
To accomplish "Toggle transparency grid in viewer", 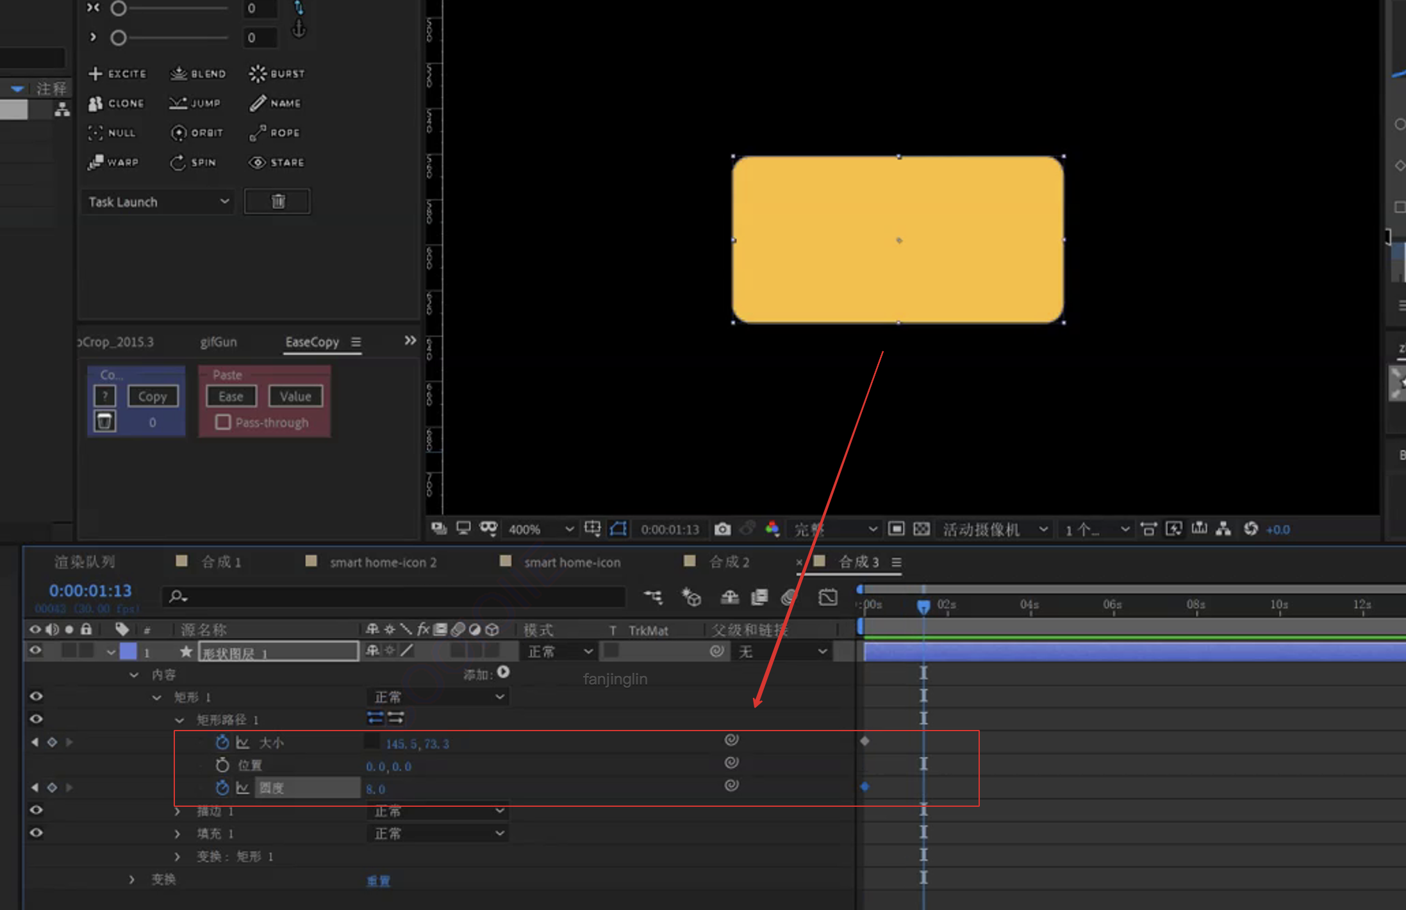I will pos(921,529).
